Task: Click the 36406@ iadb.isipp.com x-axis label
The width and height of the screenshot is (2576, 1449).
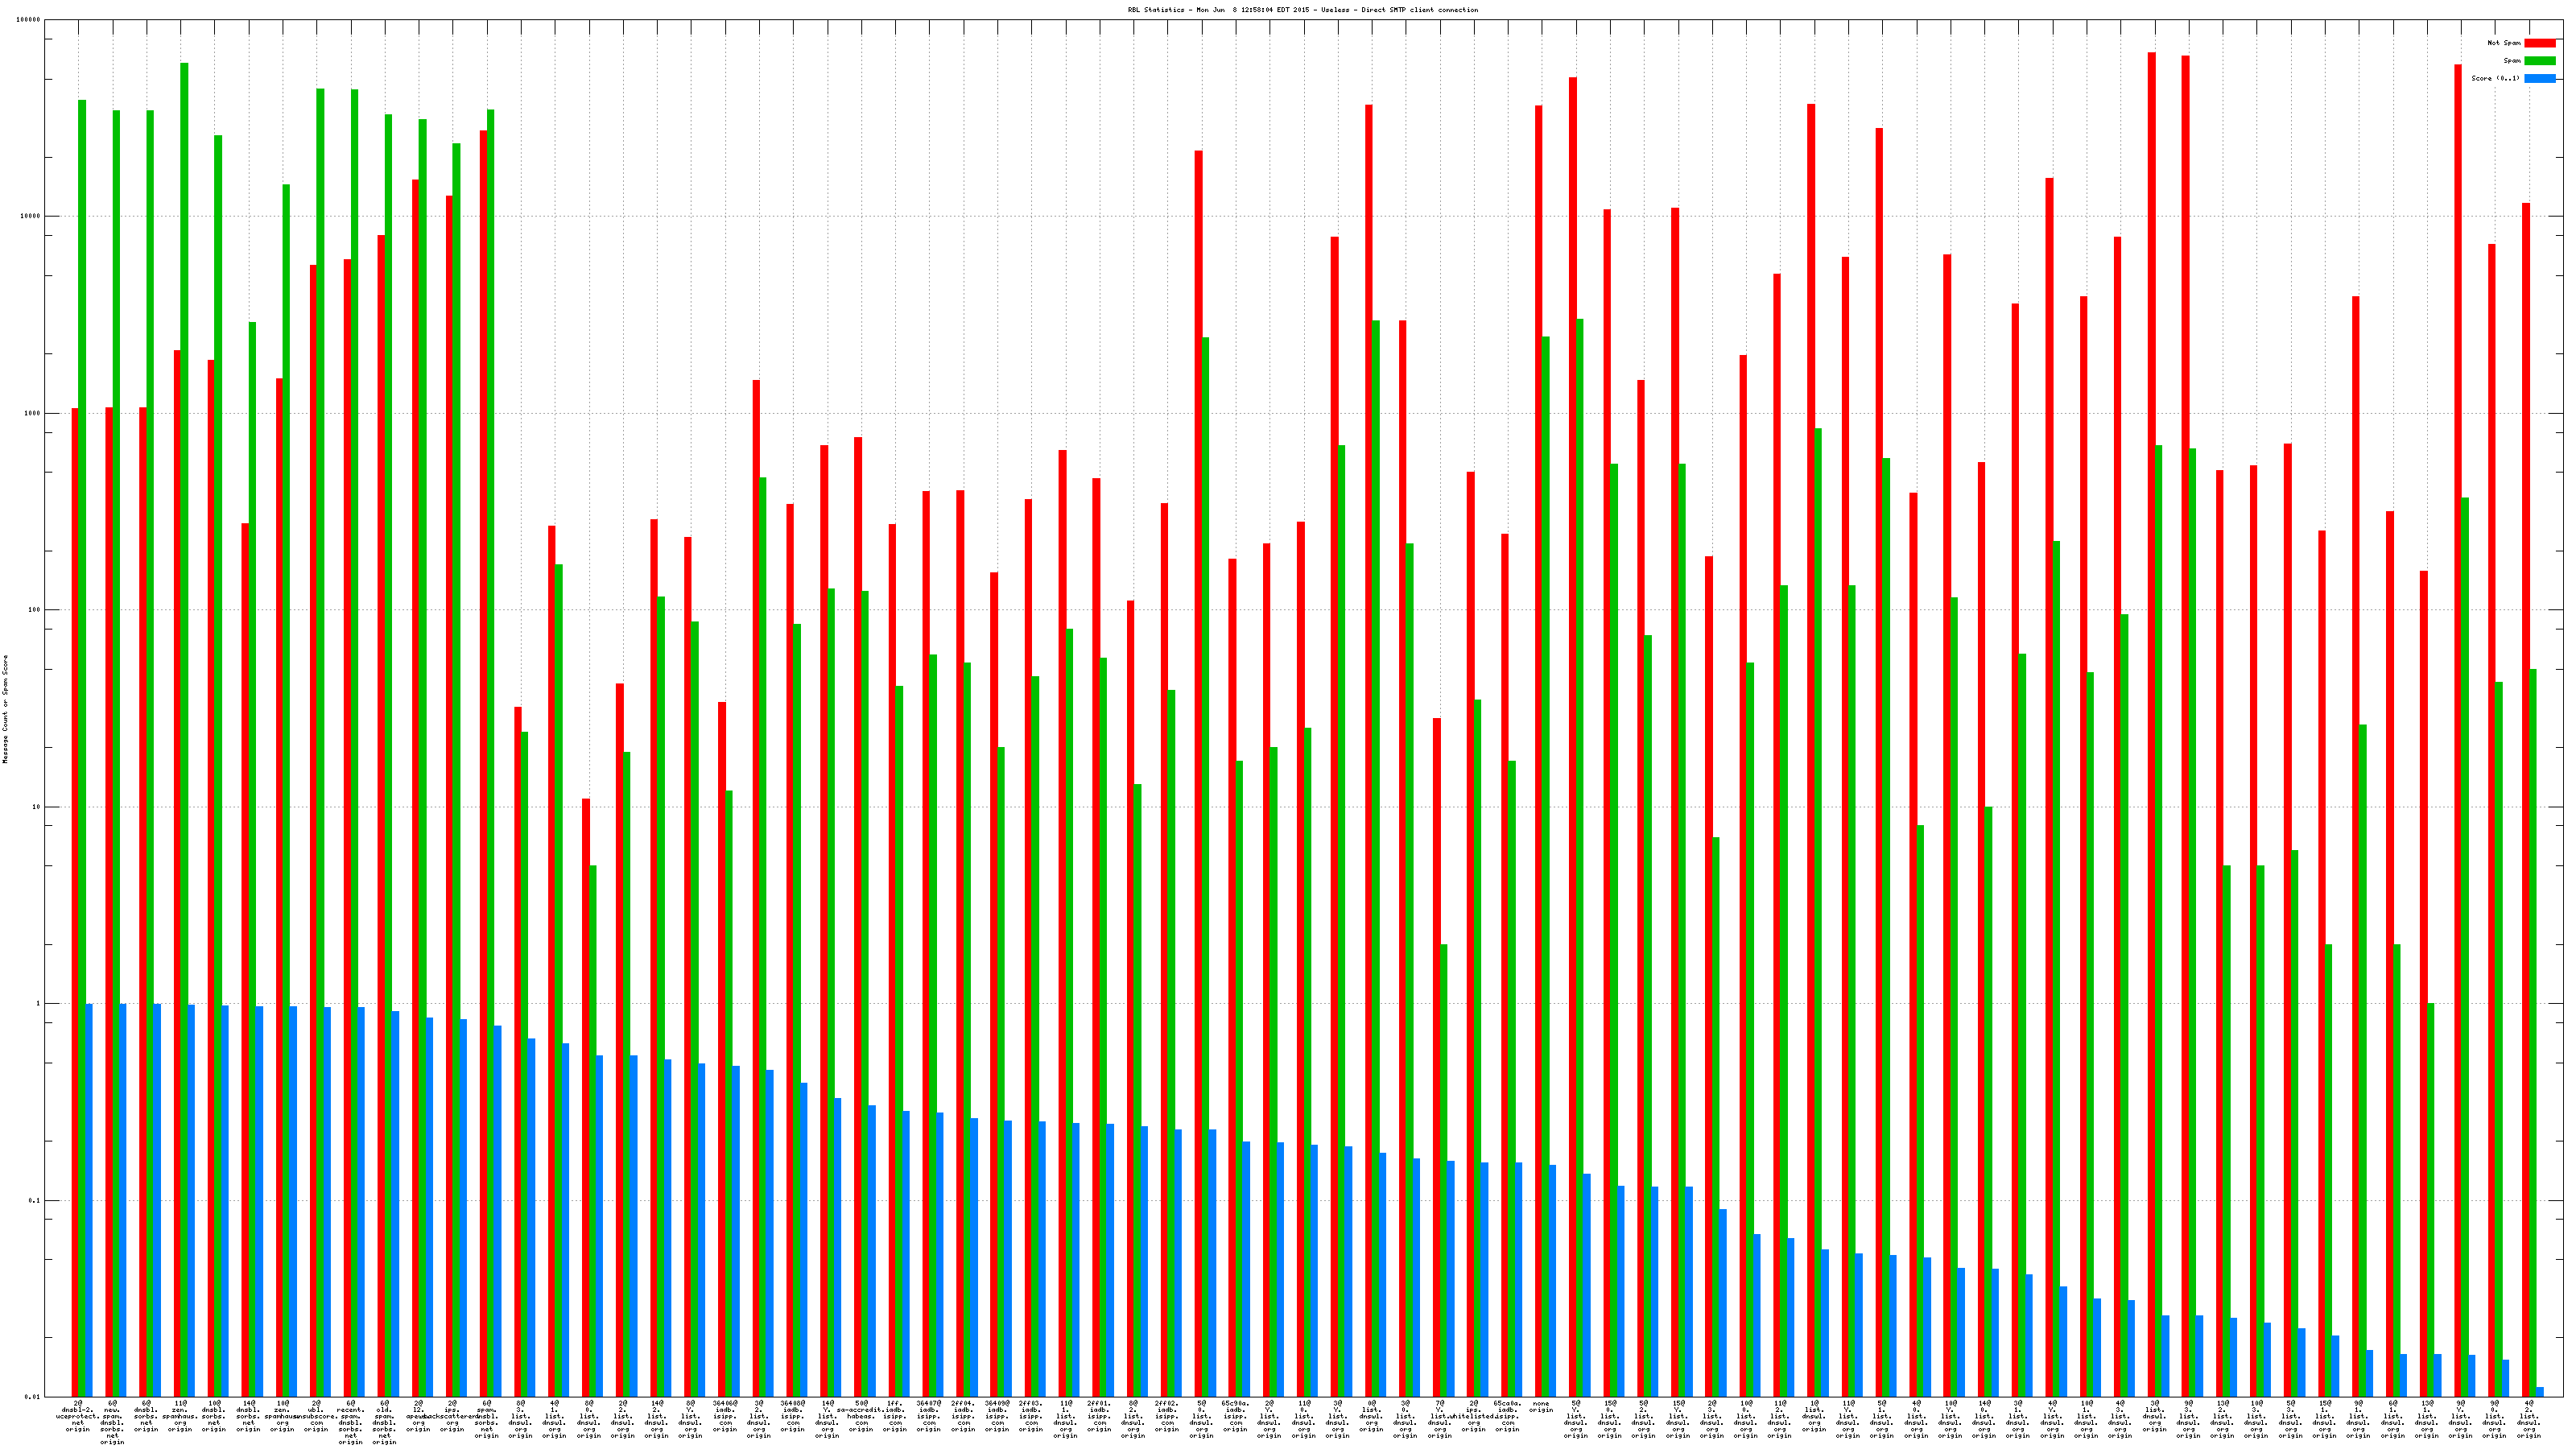Action: point(725,1416)
